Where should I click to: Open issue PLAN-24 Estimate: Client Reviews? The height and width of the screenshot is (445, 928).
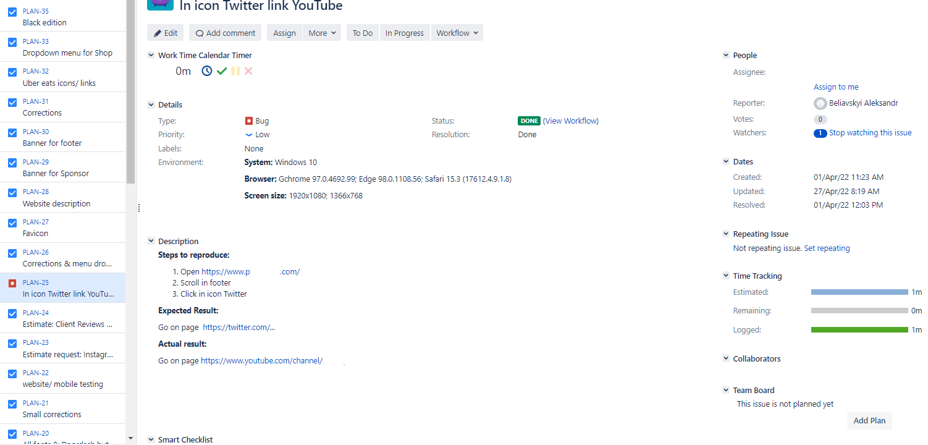(62, 318)
